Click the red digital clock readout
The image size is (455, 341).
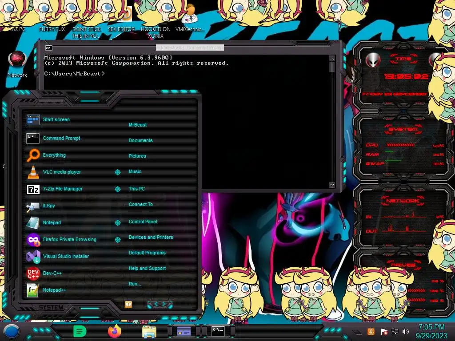tap(406, 76)
